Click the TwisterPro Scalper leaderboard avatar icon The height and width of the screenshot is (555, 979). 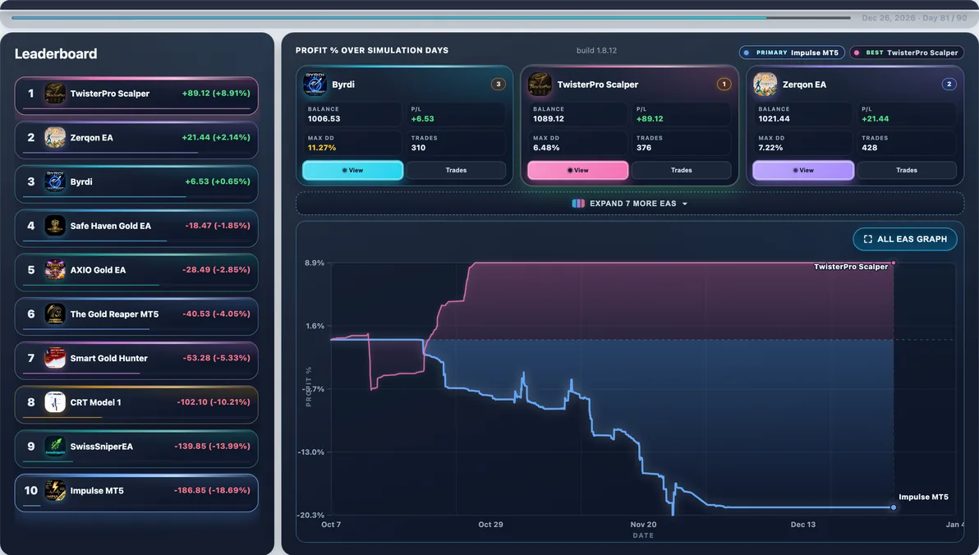[55, 94]
